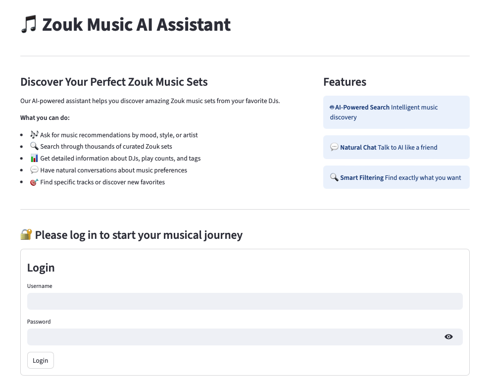
Task: Click the Login form heading
Action: tap(41, 268)
